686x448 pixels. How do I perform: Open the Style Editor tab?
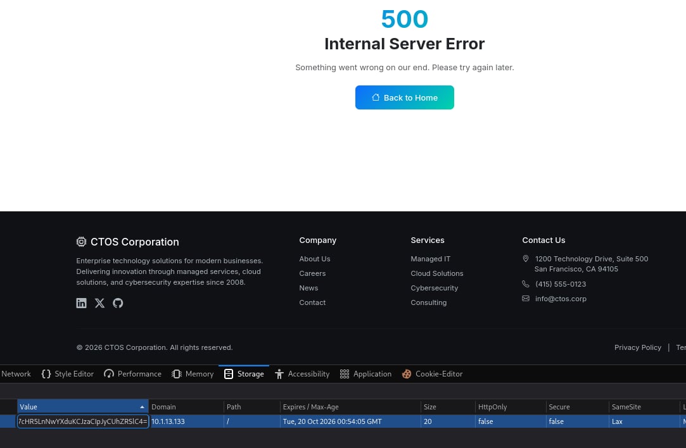click(68, 374)
